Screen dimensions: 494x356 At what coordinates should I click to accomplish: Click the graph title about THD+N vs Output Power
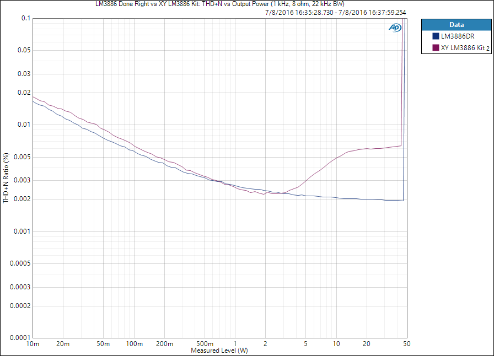[220, 4]
